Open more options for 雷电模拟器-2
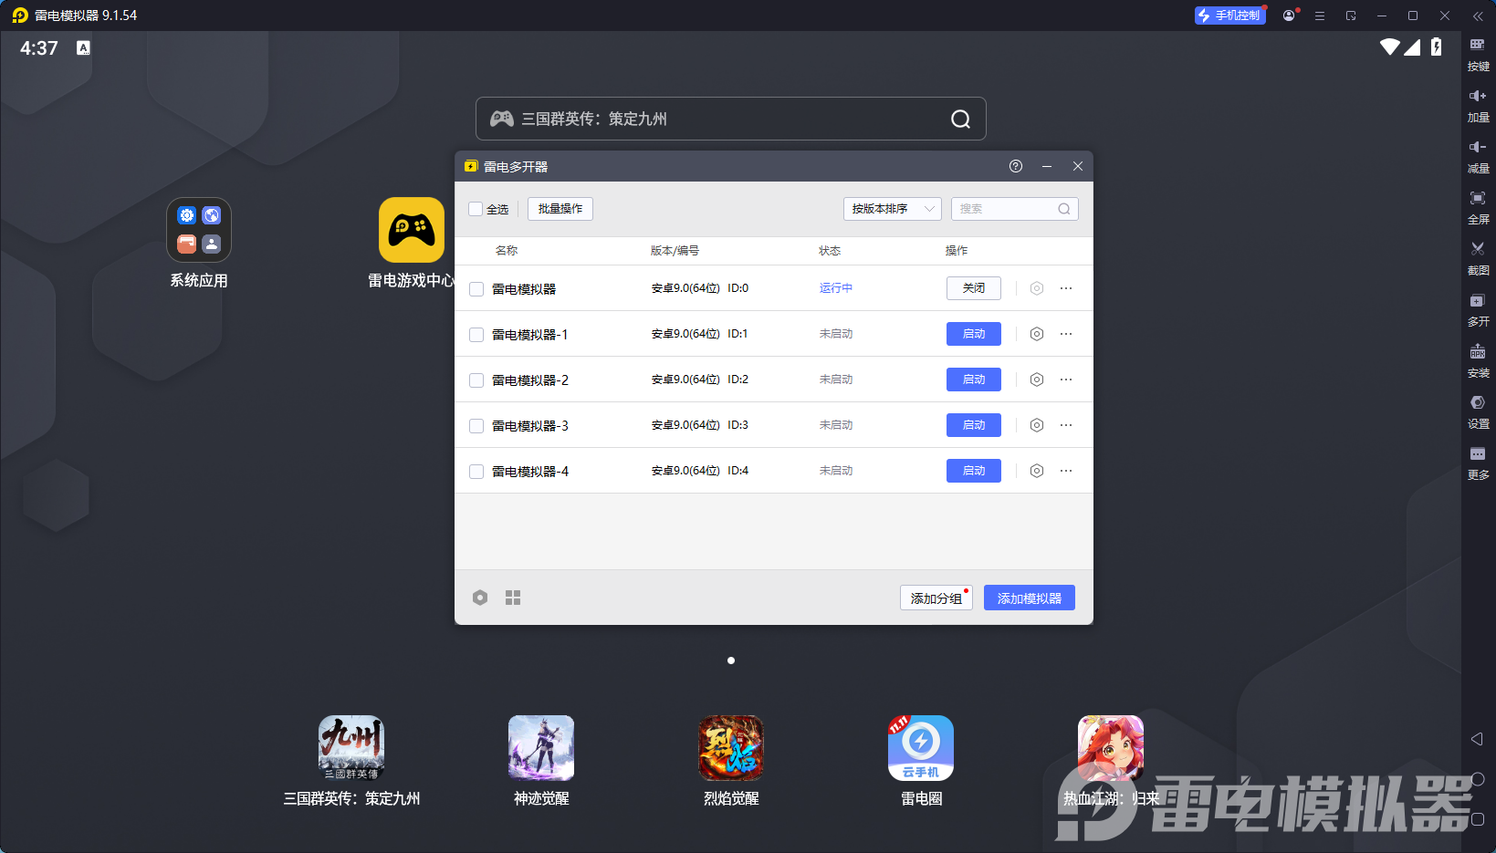 (x=1066, y=380)
